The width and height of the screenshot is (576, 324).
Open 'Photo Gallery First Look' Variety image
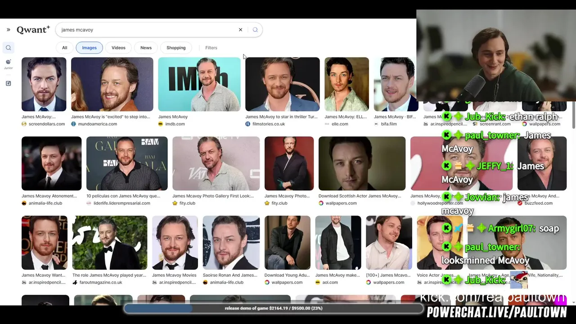[x=216, y=163]
